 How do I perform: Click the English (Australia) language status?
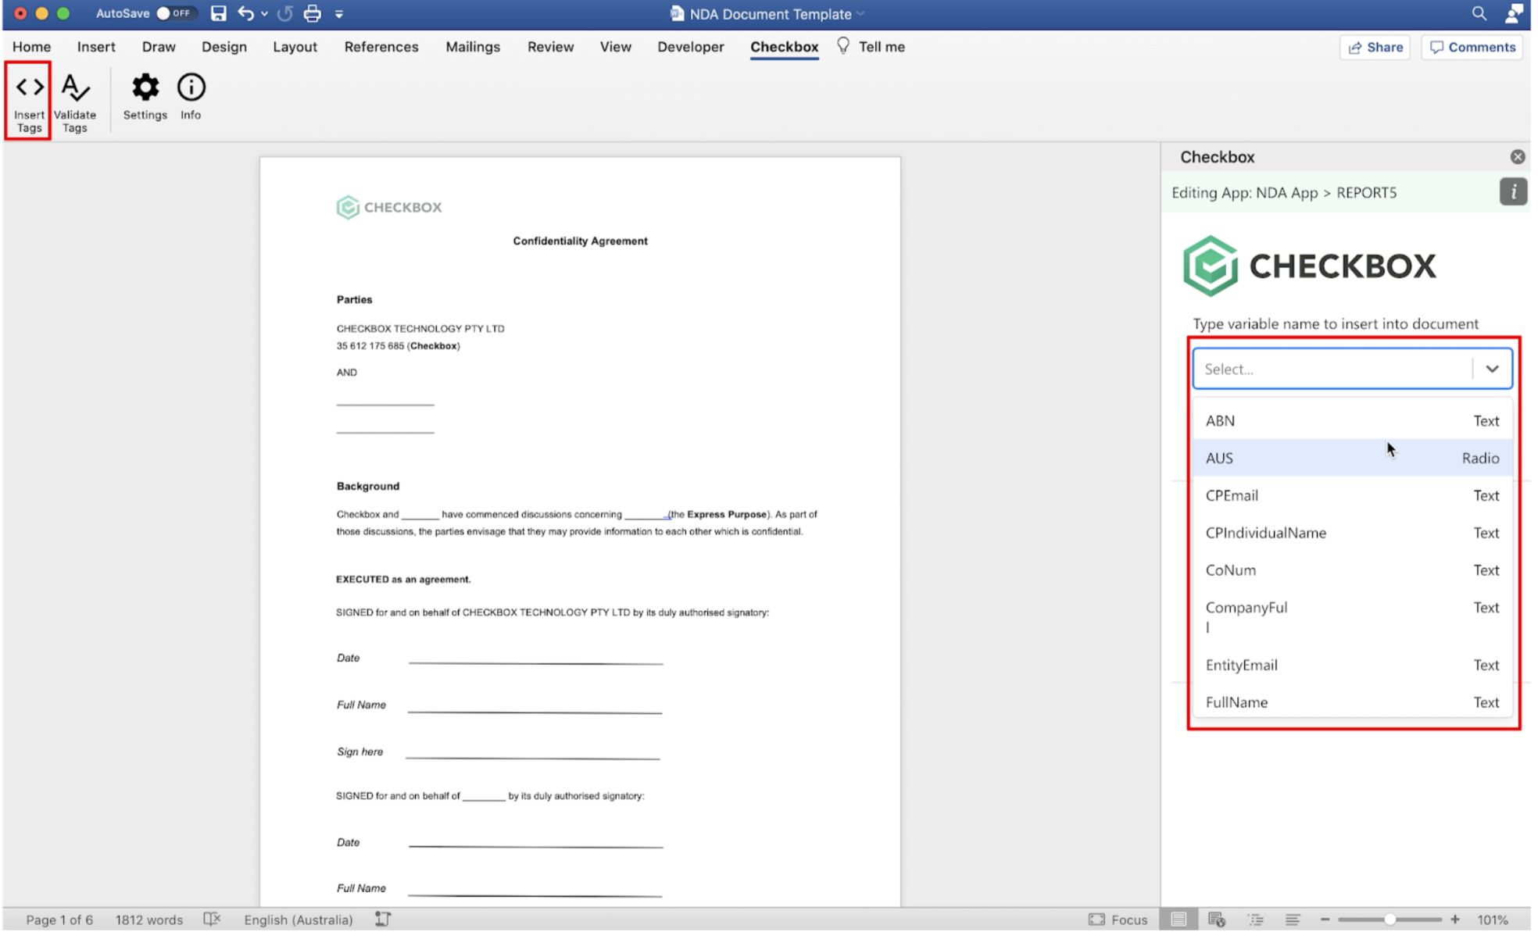pyautogui.click(x=298, y=920)
